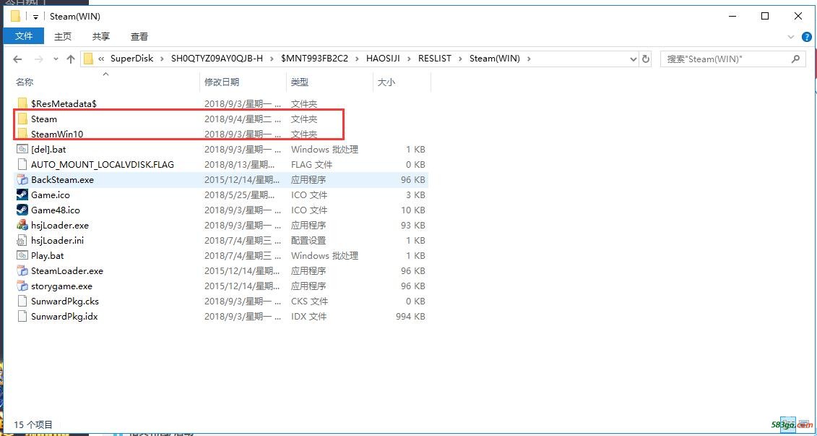Click the storygame.exe application icon
Image resolution: width=817 pixels, height=436 pixels.
22,286
